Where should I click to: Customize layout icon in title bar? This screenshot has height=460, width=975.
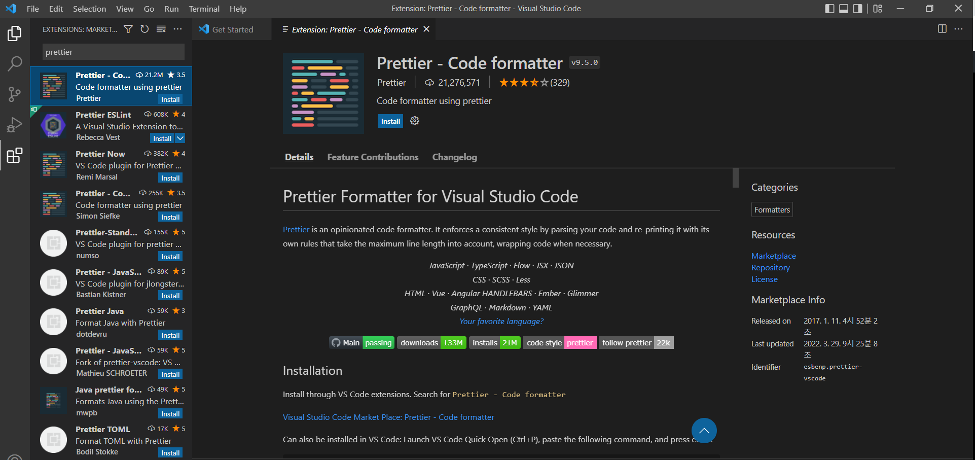878,9
